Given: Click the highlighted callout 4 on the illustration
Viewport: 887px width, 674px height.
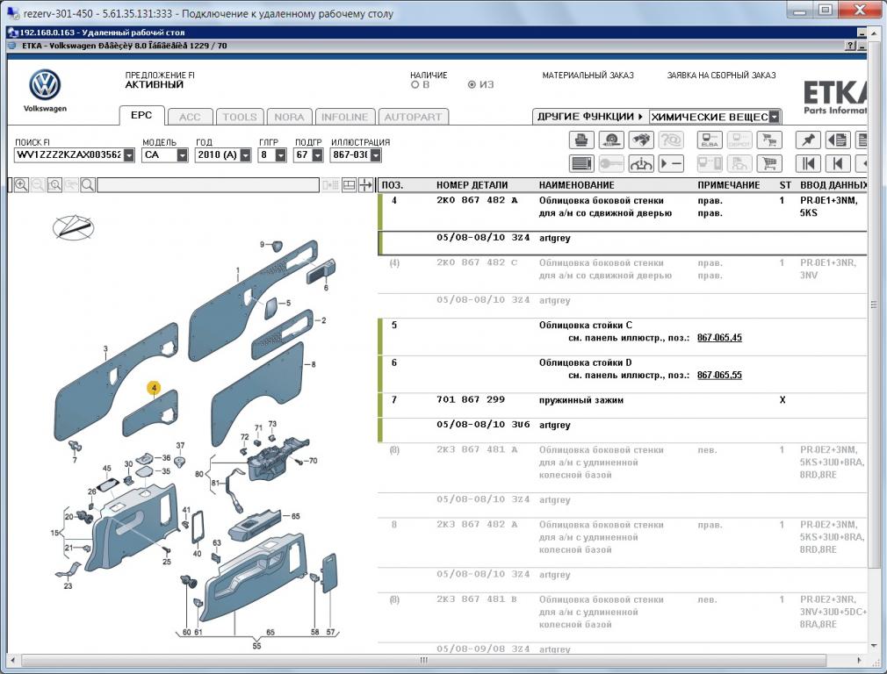Looking at the screenshot, I should point(154,388).
